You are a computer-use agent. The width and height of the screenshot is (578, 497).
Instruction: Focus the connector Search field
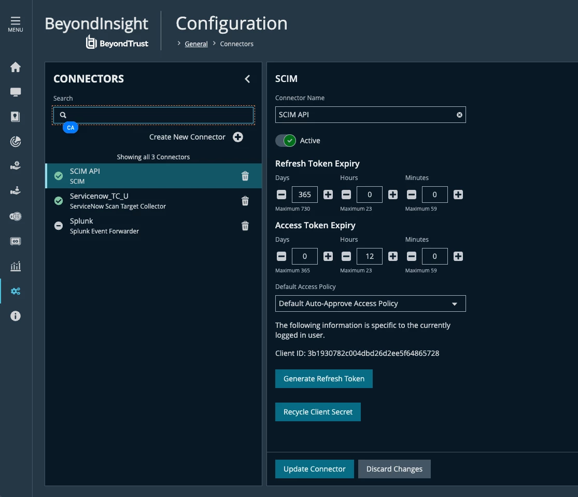point(153,115)
